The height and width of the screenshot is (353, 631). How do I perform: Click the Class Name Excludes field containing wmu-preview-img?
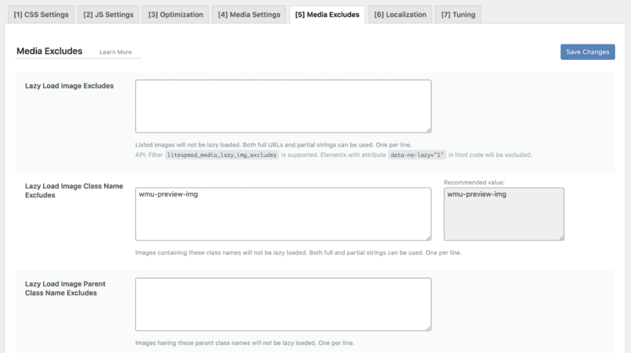coord(283,214)
